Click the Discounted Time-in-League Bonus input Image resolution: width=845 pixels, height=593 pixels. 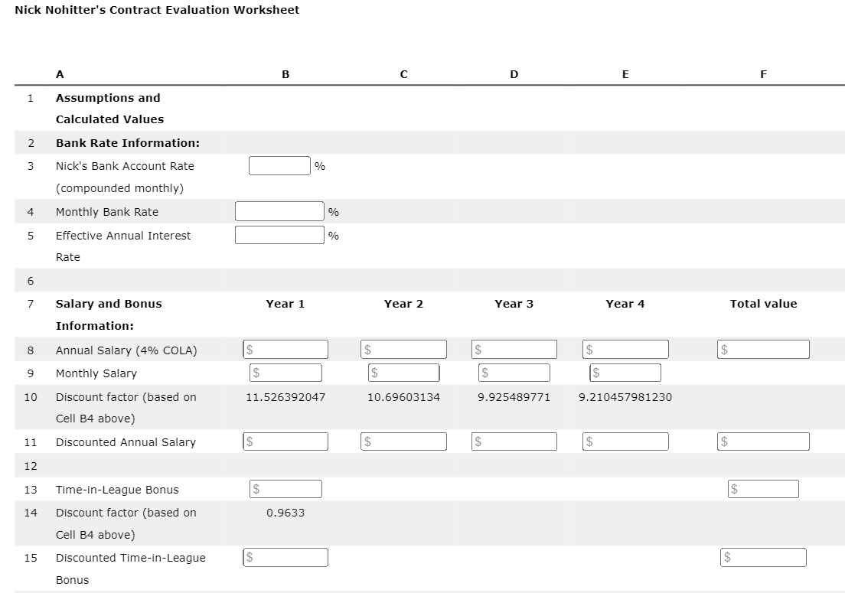coord(285,556)
